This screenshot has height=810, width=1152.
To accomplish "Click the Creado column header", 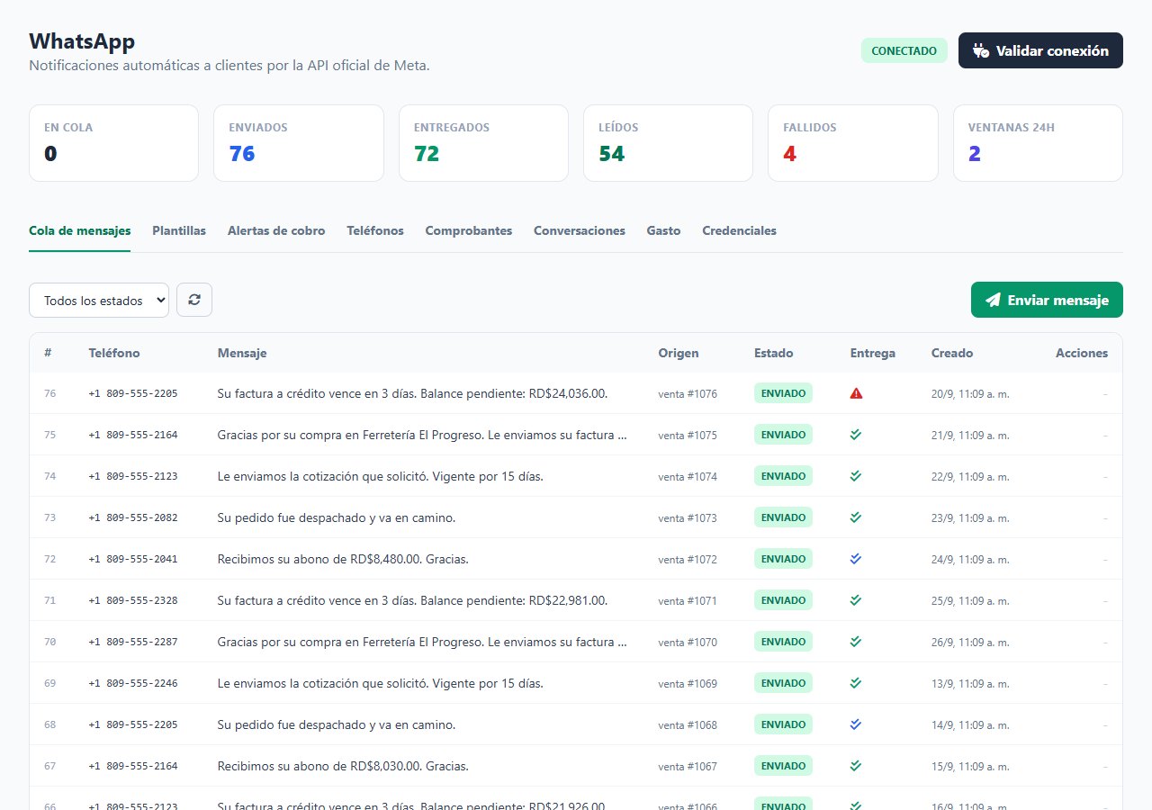I will (x=952, y=353).
